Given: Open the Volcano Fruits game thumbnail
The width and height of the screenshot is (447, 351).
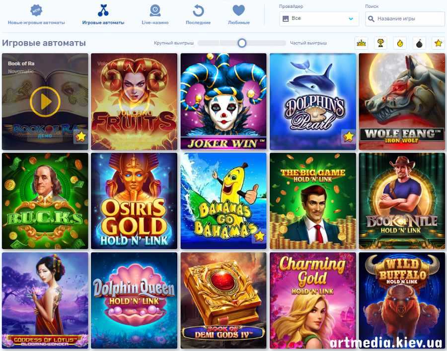Looking at the screenshot, I should click(134, 102).
